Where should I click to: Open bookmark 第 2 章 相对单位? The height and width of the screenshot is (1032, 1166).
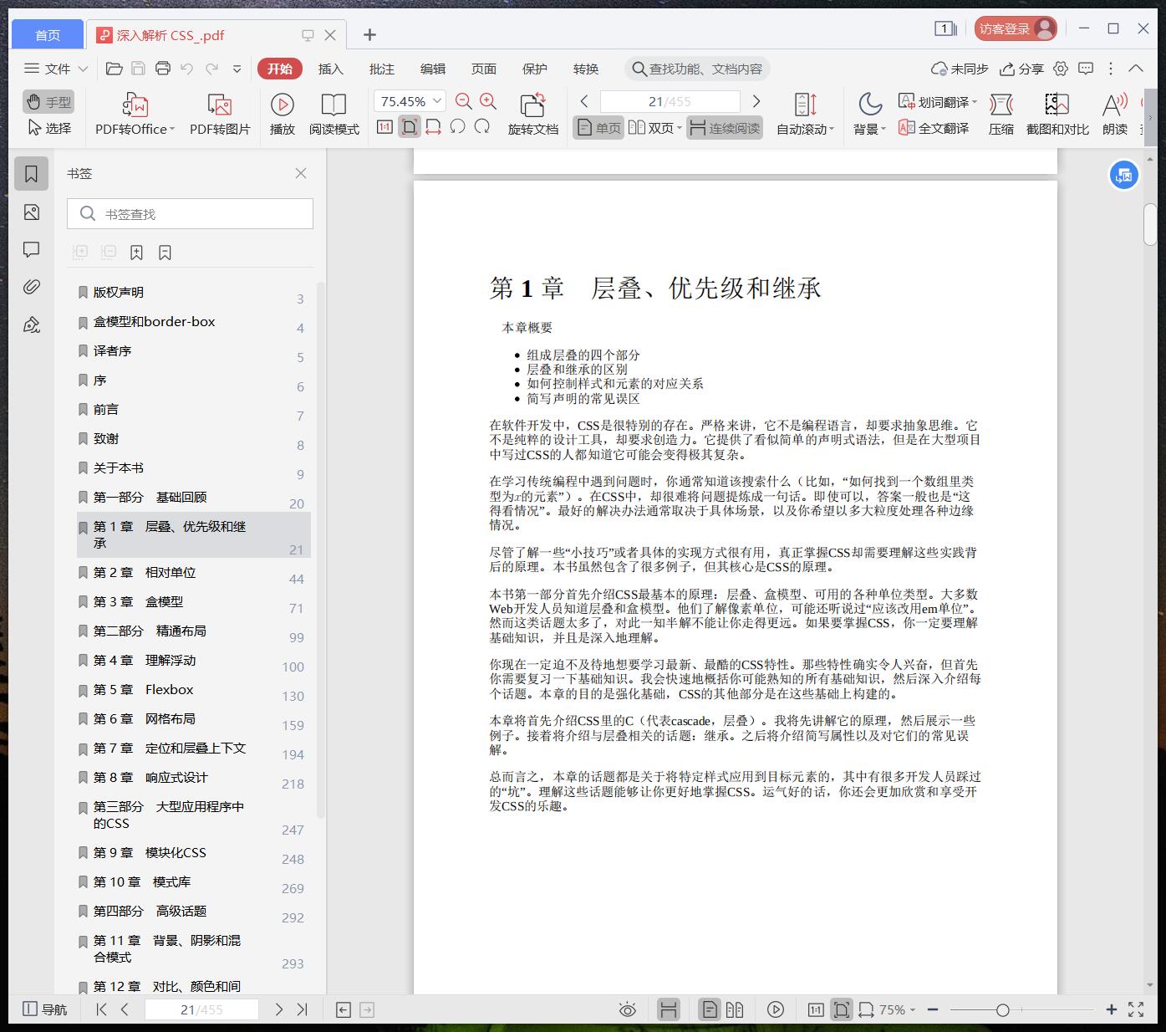[x=194, y=573]
